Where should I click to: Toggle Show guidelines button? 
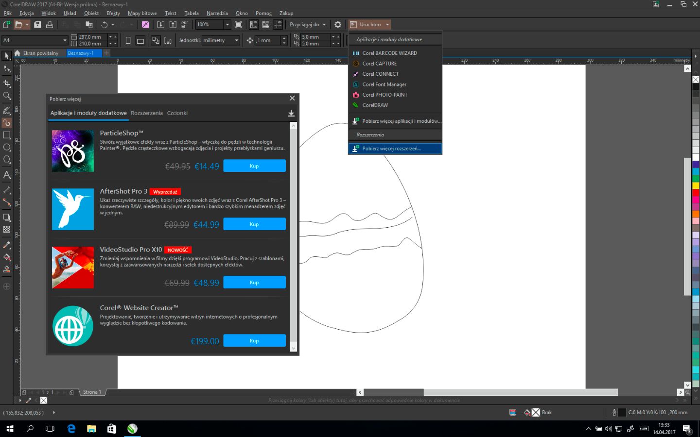278,24
